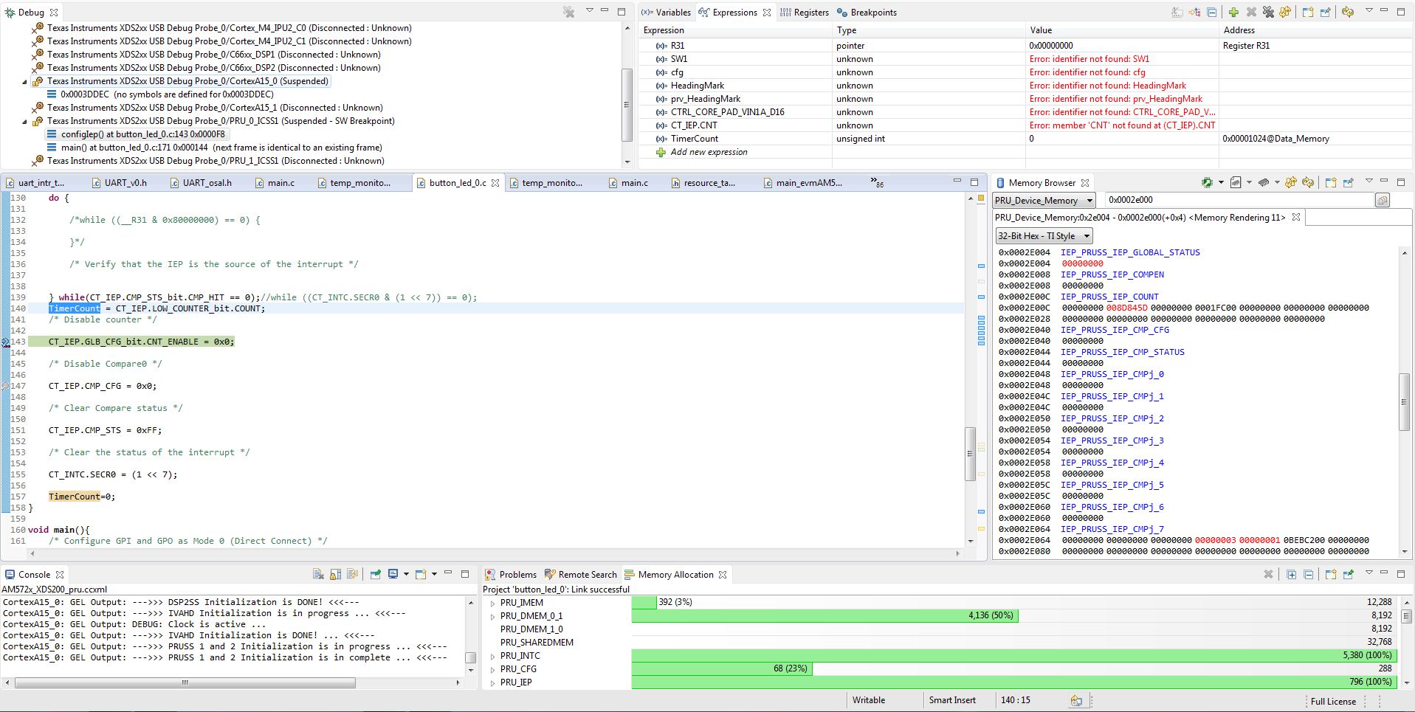Collapse the PRU_0_ICSS1 (Suspended) debug node
Screen dimensions: 1415x712
pyautogui.click(x=24, y=122)
